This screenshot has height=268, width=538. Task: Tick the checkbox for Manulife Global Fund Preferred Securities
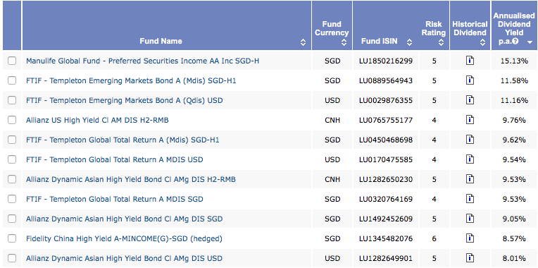12,61
